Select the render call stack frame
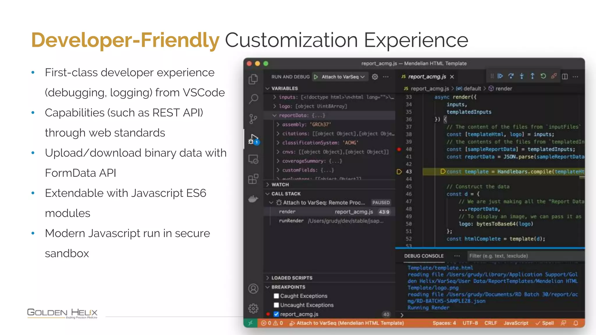596x335 pixels. pos(329,212)
